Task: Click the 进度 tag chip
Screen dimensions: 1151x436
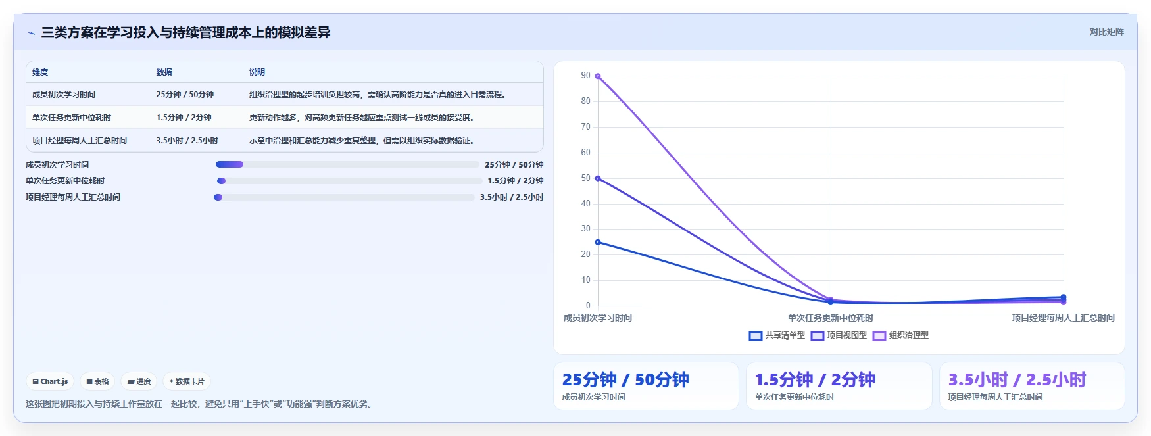Action: [x=139, y=381]
